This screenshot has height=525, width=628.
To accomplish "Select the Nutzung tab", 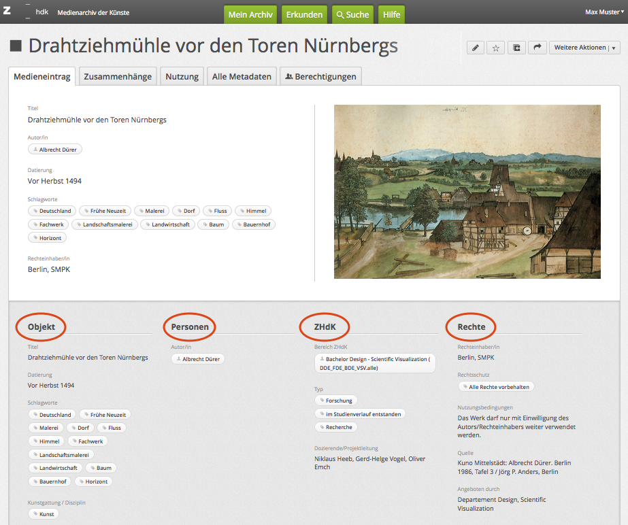I will click(x=182, y=76).
